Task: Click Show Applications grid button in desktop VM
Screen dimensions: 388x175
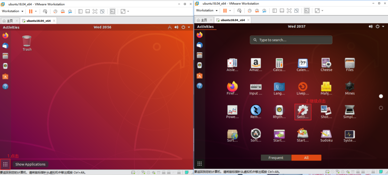Action: [x=5, y=164]
